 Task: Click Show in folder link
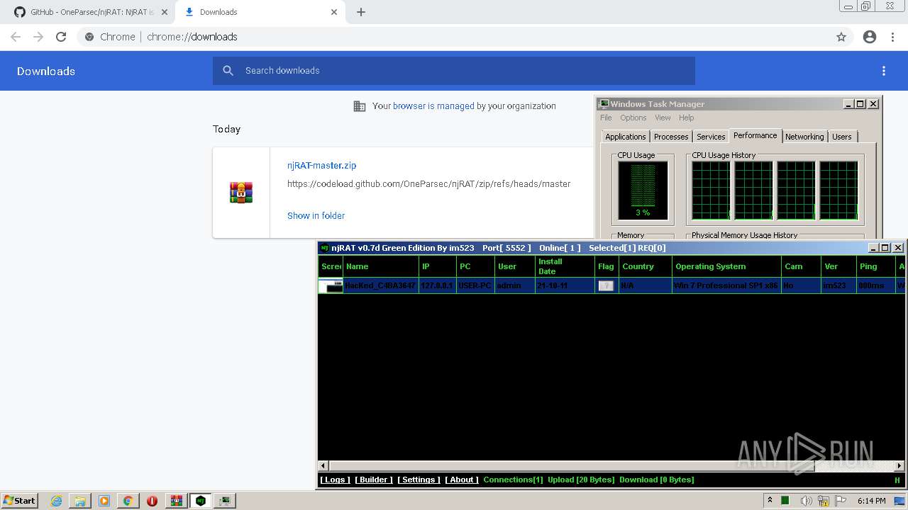coord(316,215)
